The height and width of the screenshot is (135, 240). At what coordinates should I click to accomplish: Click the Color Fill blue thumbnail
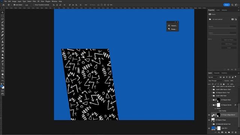pyautogui.click(x=213, y=128)
